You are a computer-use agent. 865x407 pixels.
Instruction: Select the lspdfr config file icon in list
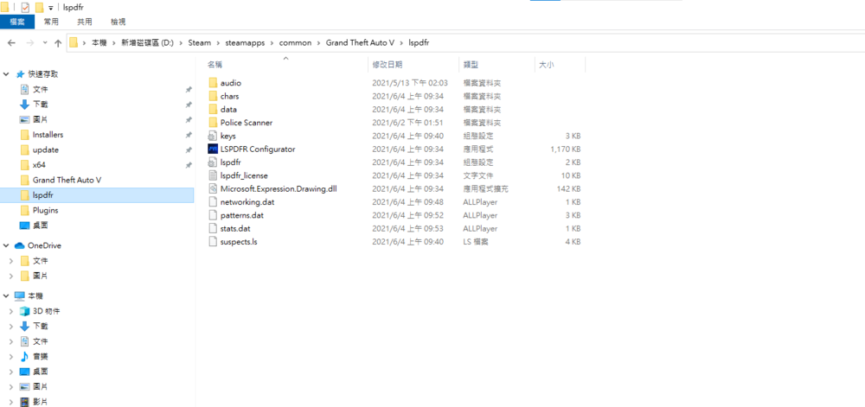click(x=214, y=162)
